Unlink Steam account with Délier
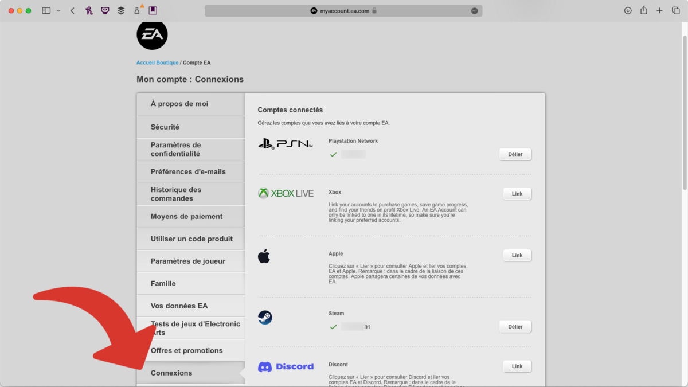This screenshot has width=688, height=387. pyautogui.click(x=515, y=327)
